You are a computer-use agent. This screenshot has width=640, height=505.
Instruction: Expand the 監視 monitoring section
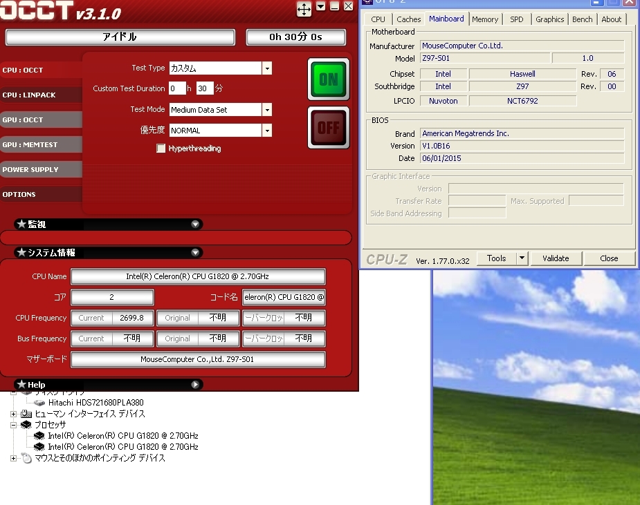coord(196,225)
